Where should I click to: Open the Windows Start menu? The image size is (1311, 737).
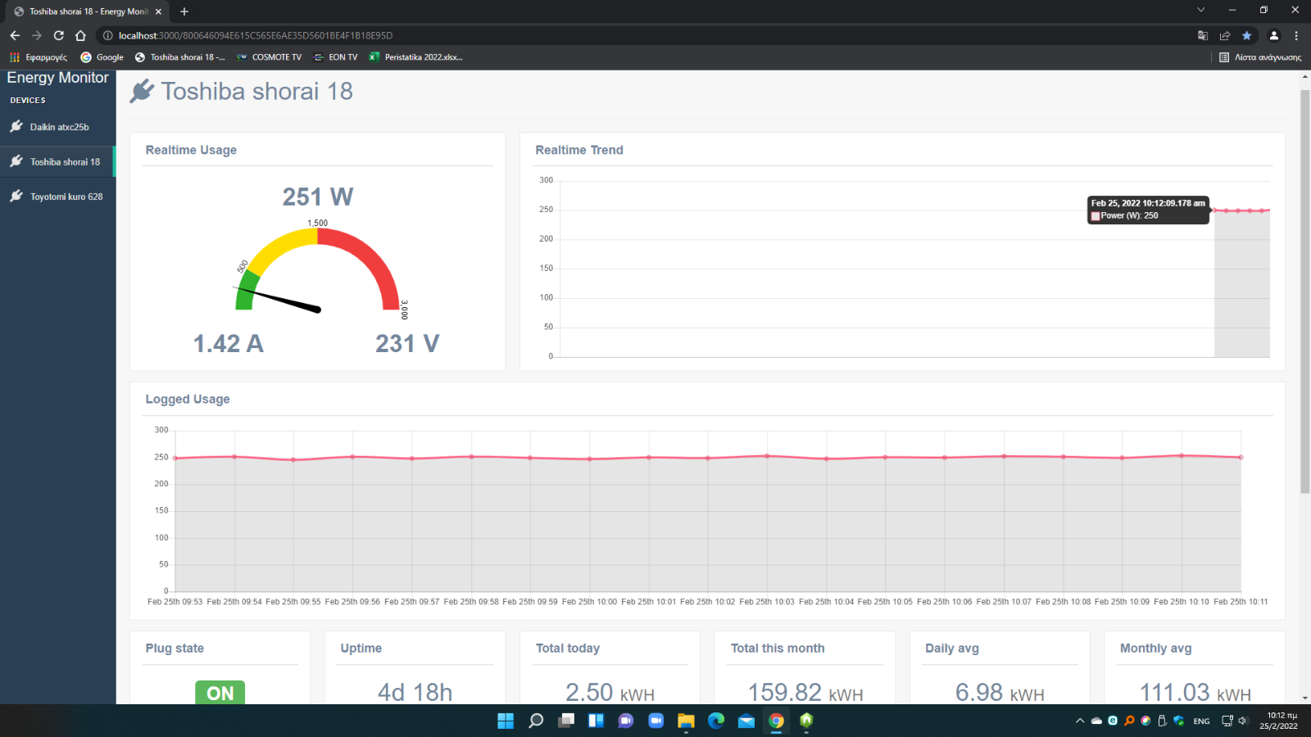(x=506, y=721)
